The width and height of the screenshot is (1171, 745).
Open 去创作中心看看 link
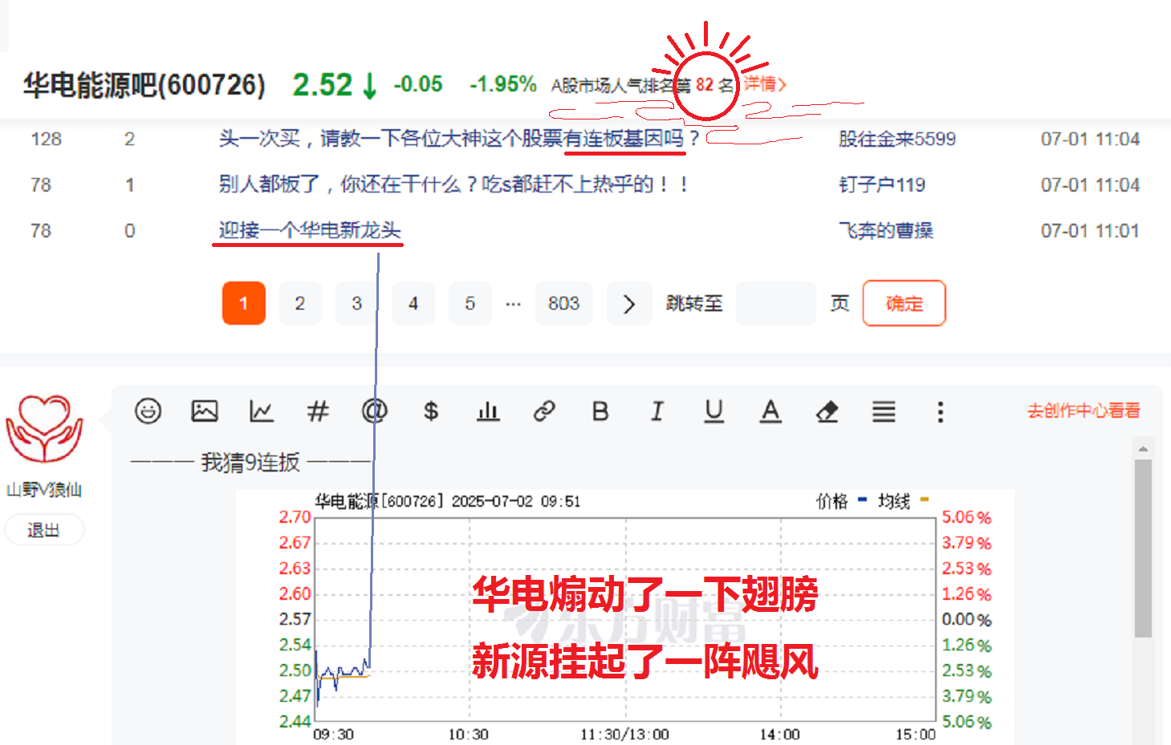tap(1084, 411)
